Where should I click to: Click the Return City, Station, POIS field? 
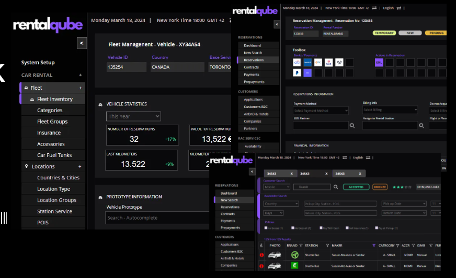[340, 213]
